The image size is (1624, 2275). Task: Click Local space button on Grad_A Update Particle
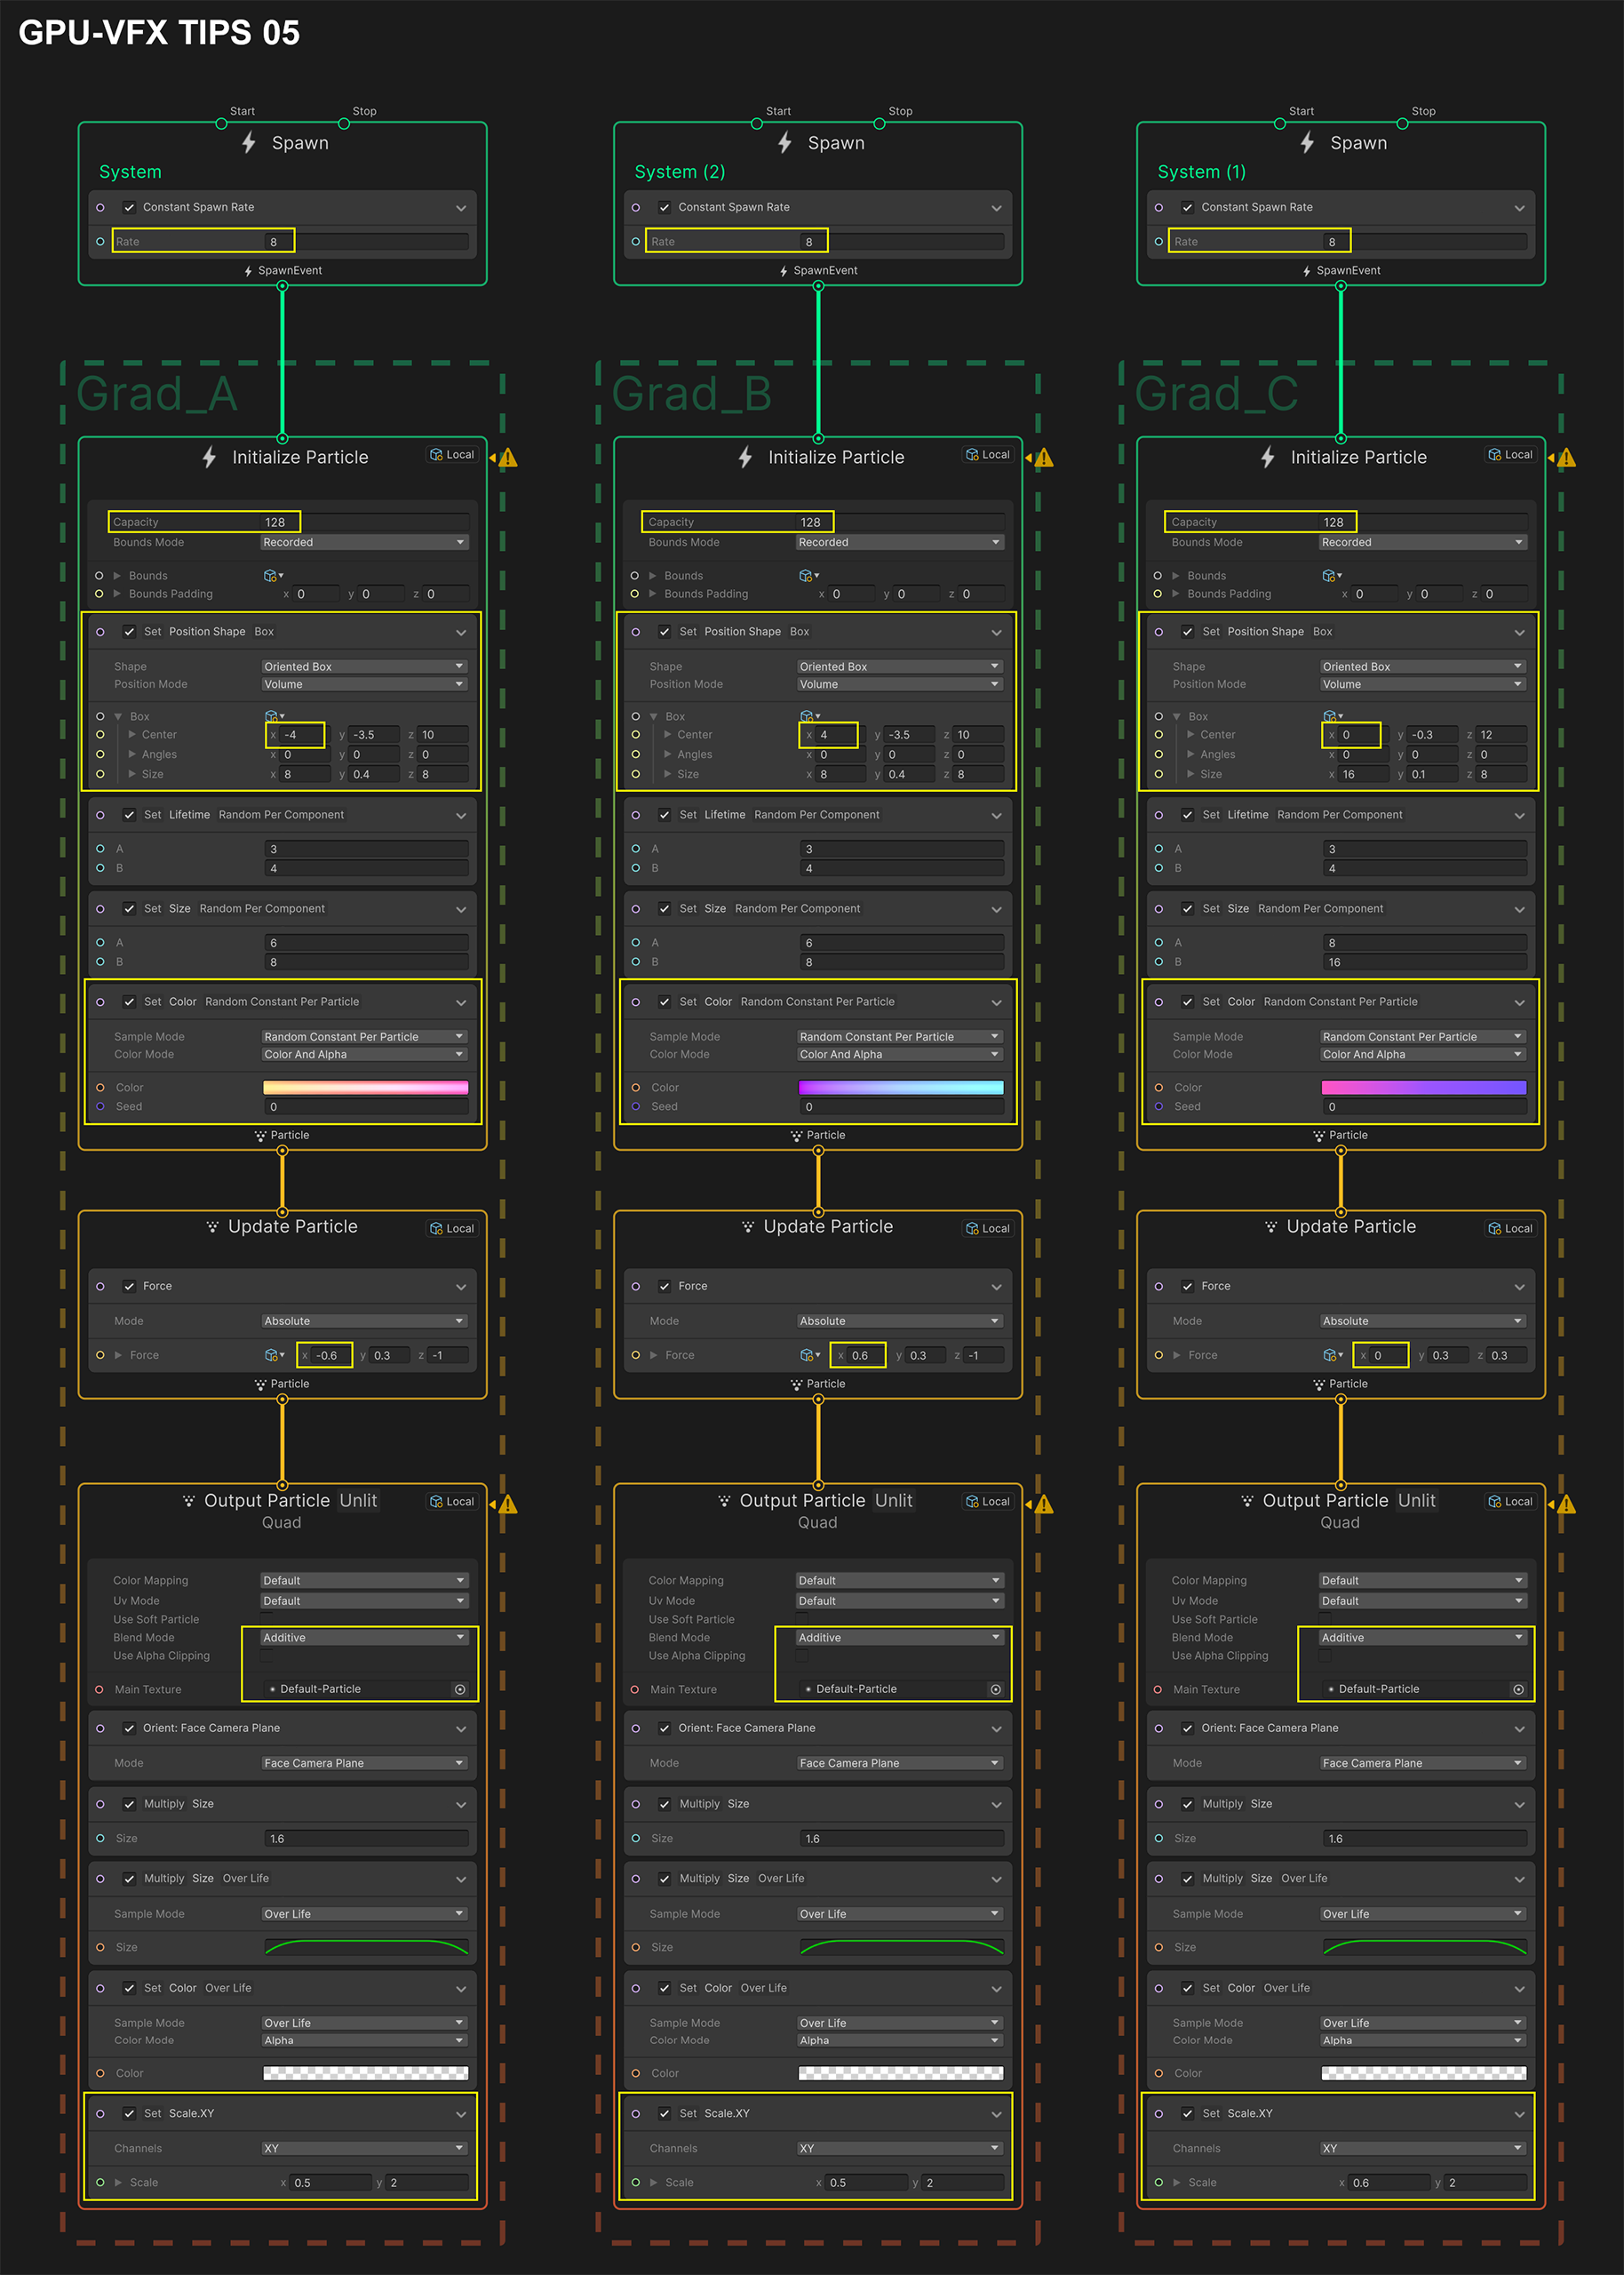click(452, 1228)
